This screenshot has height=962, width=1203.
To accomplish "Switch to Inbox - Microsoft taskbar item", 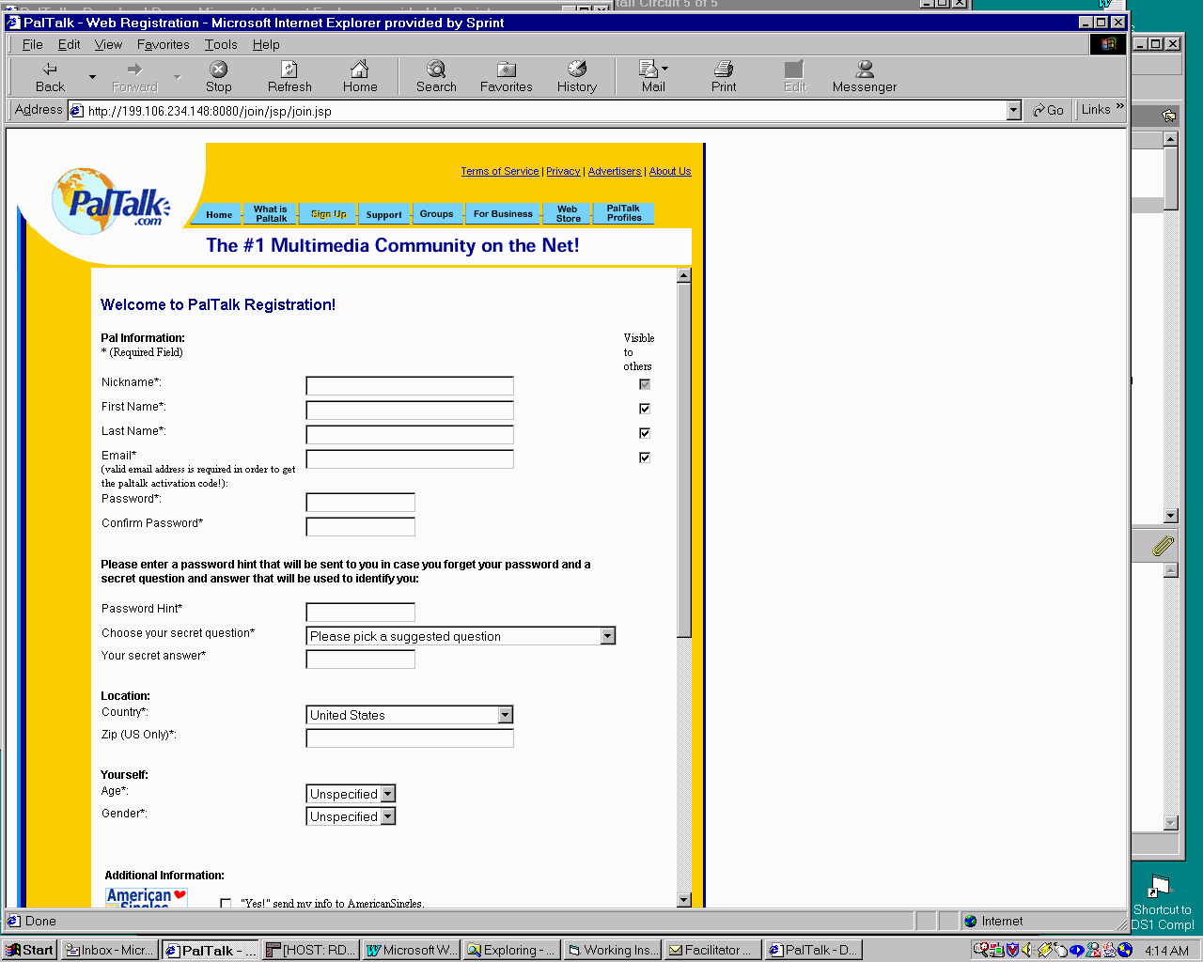I will pyautogui.click(x=110, y=950).
